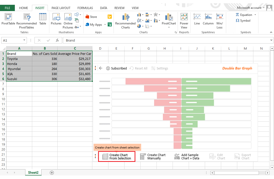The width and height of the screenshot is (274, 179).
Task: Launch Power View report
Action: pyautogui.click(x=184, y=21)
